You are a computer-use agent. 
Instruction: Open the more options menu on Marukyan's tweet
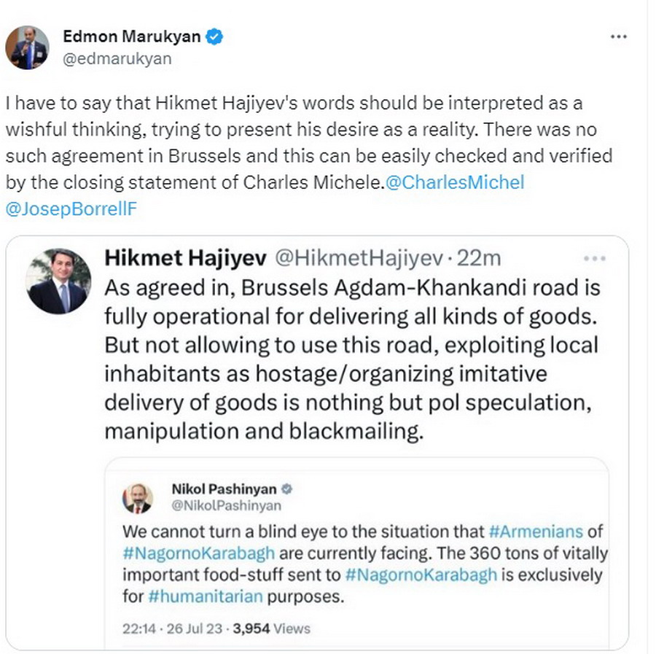[x=618, y=36]
